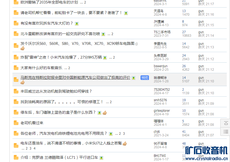
Task: Click folder icon beside 有没有喜欢玩拆车汽车大灯的 thread
Action: click(16, 23)
